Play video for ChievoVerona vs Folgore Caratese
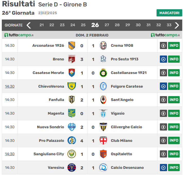Screen dimensions: 183x175 click(163, 86)
